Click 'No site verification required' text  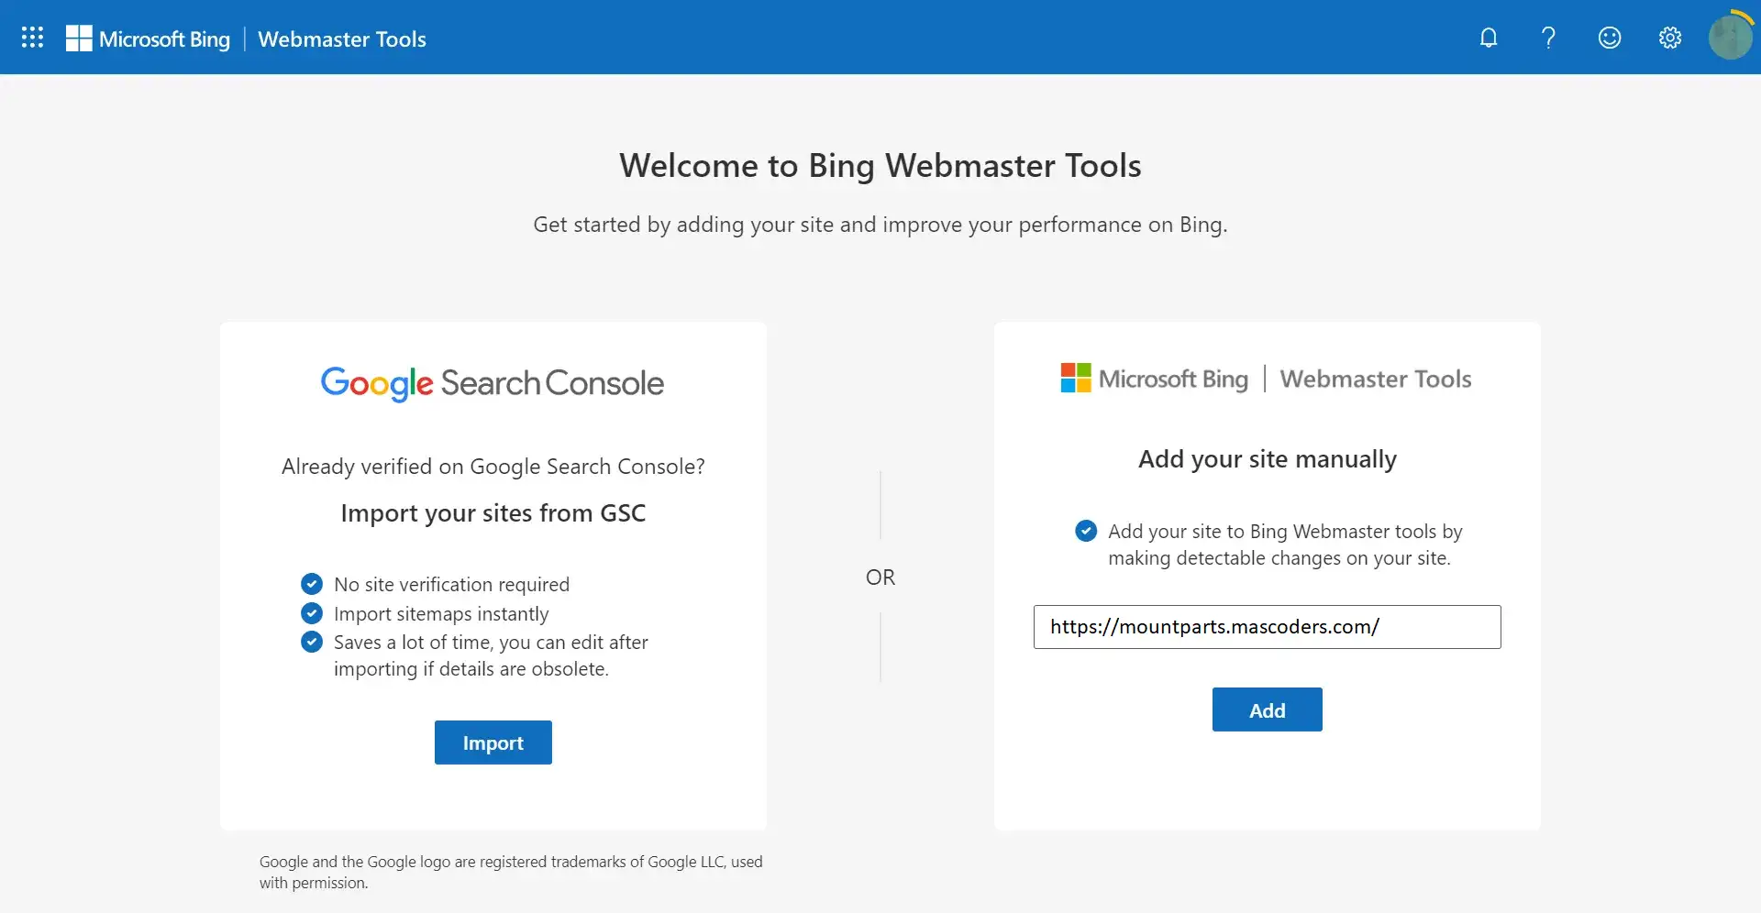(452, 585)
